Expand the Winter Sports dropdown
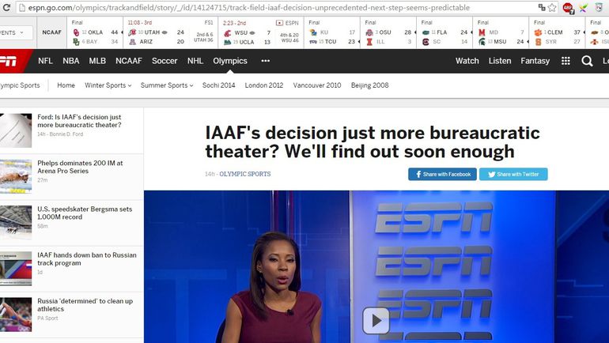 point(107,85)
